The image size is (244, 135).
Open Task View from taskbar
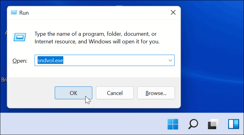click(x=213, y=124)
